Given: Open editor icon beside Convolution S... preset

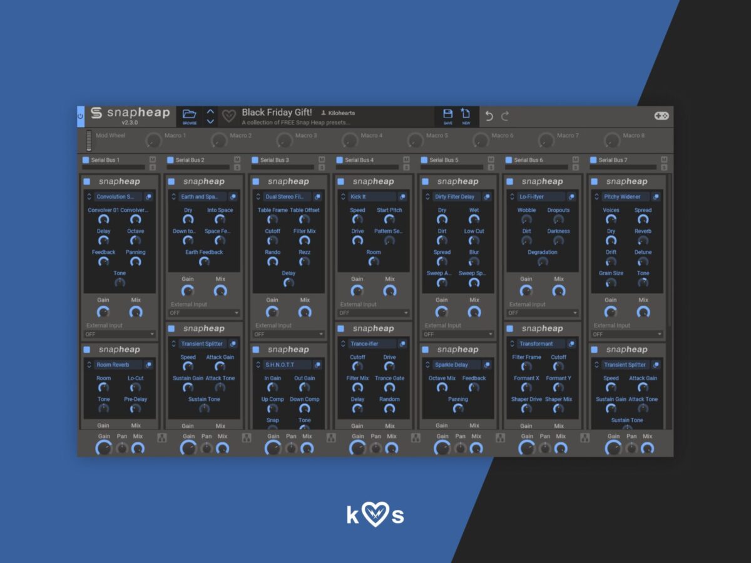Looking at the screenshot, I should click(148, 197).
